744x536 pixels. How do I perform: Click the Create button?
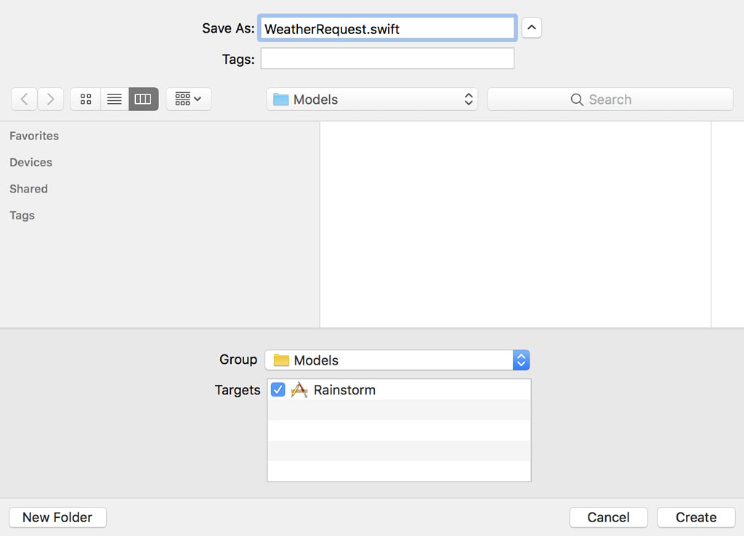point(695,517)
